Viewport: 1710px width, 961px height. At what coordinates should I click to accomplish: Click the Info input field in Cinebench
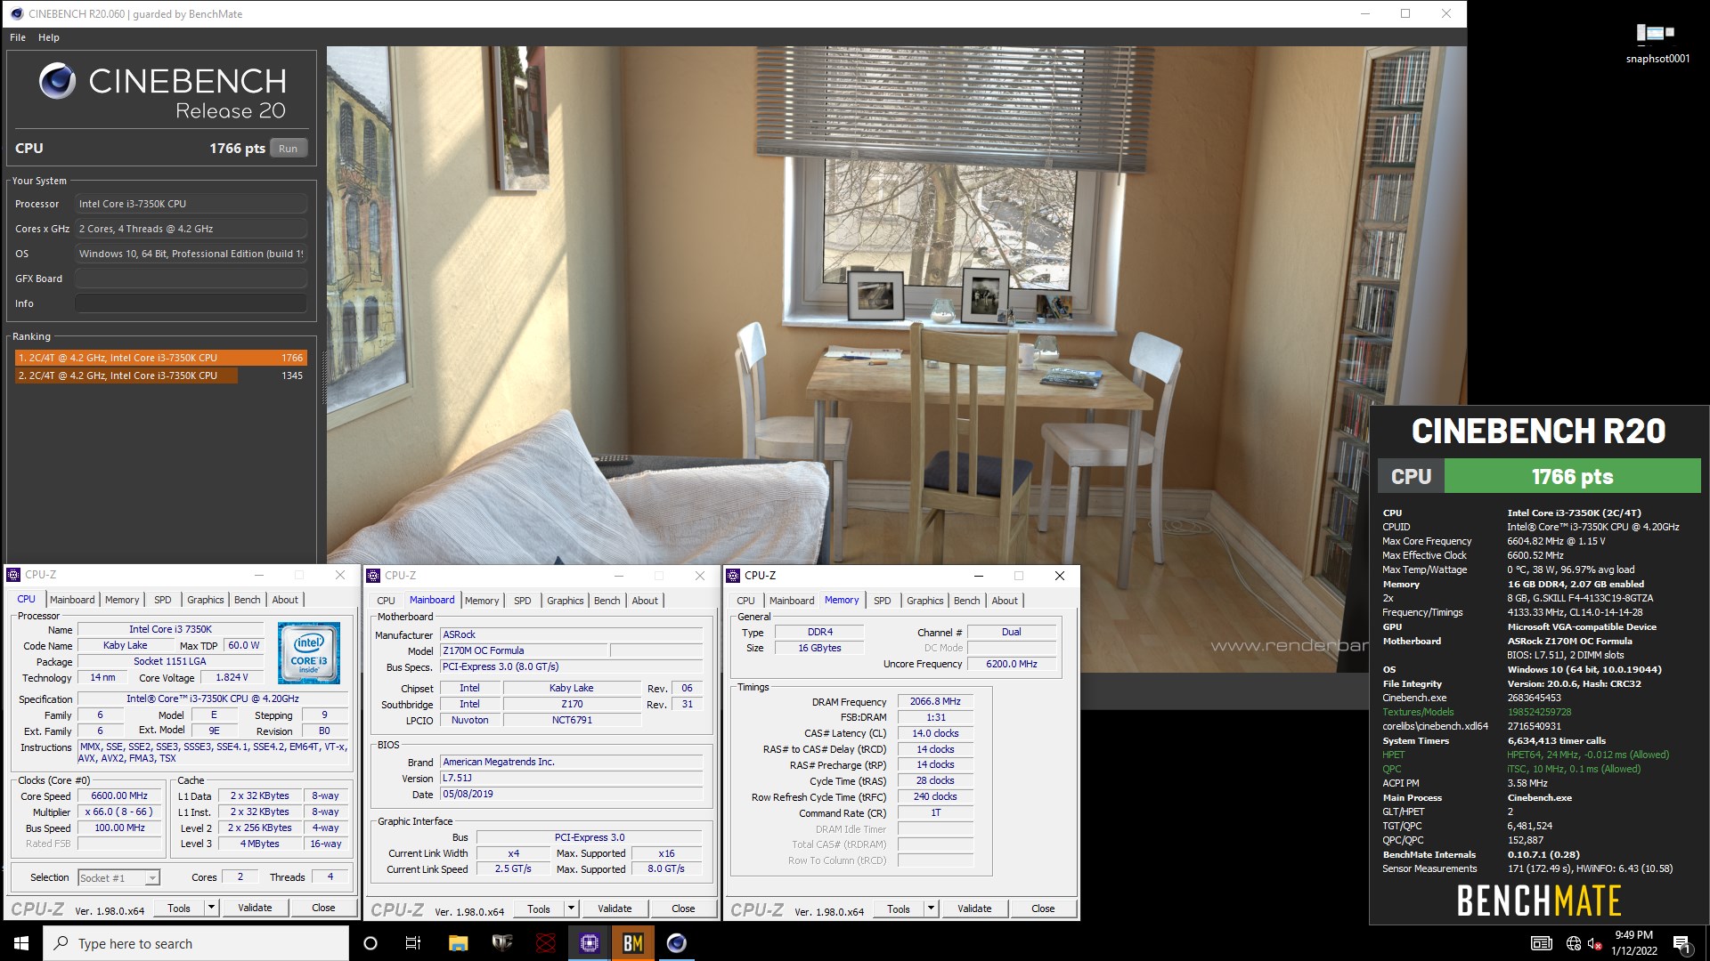click(x=191, y=303)
